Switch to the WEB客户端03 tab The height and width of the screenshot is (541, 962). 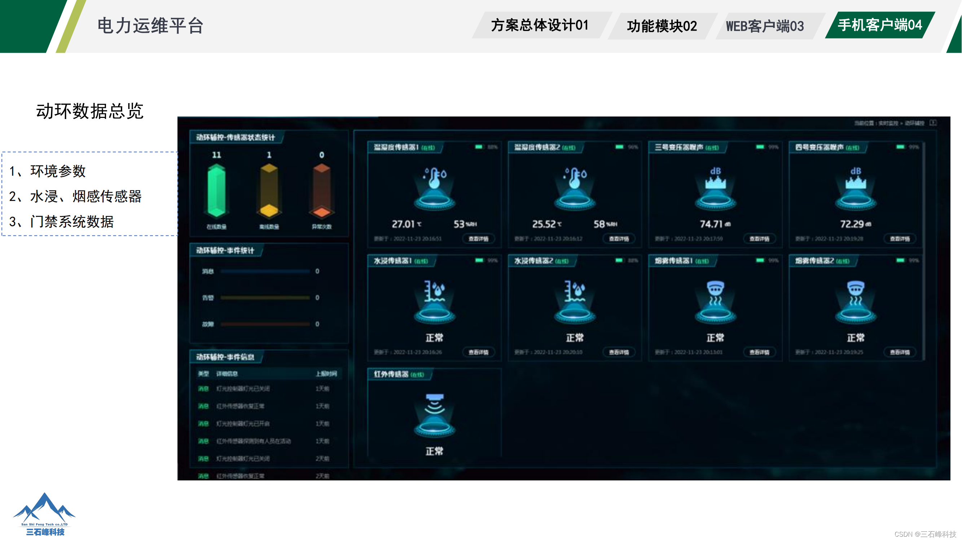point(765,26)
